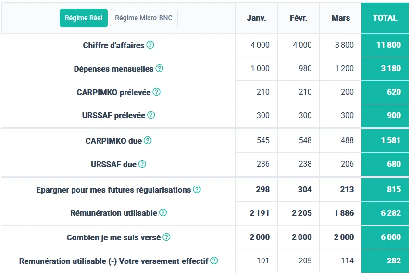Click help icon next to Chiffre d'affaires
The width and height of the screenshot is (411, 273).
150,45
